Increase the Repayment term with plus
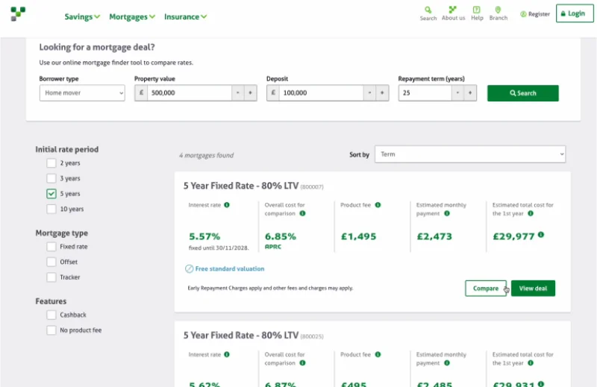 coord(470,93)
